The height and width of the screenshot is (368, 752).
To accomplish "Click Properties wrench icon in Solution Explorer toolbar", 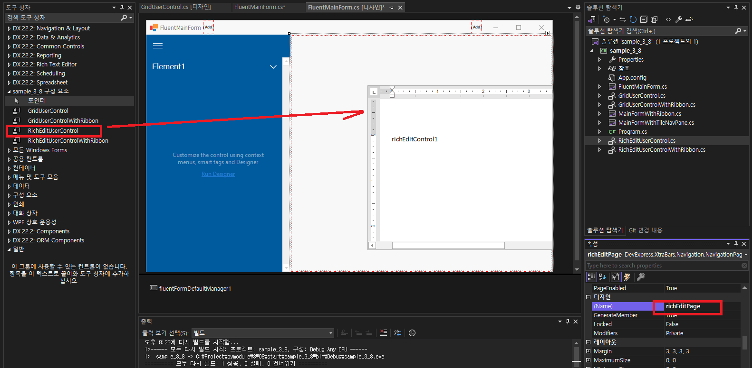I will (x=679, y=19).
